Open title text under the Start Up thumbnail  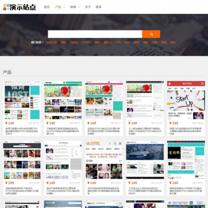point(186,131)
